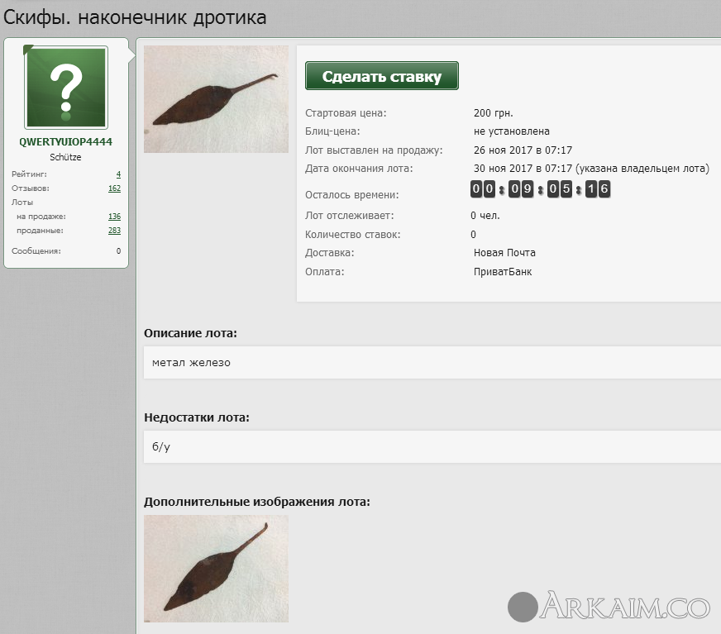The width and height of the screenshot is (721, 634).
Task: Click the question-mark avatar image
Action: (66, 88)
